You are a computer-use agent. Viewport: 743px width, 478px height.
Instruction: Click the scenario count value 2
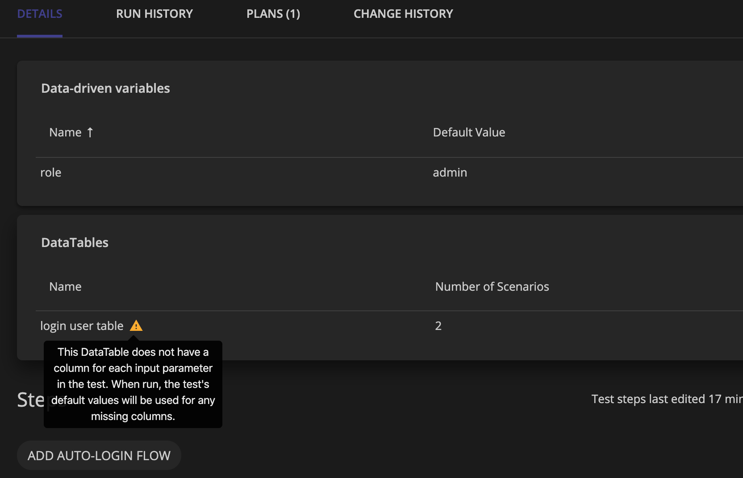click(438, 326)
